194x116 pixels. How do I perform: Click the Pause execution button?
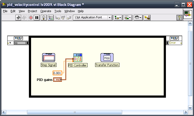(37, 18)
